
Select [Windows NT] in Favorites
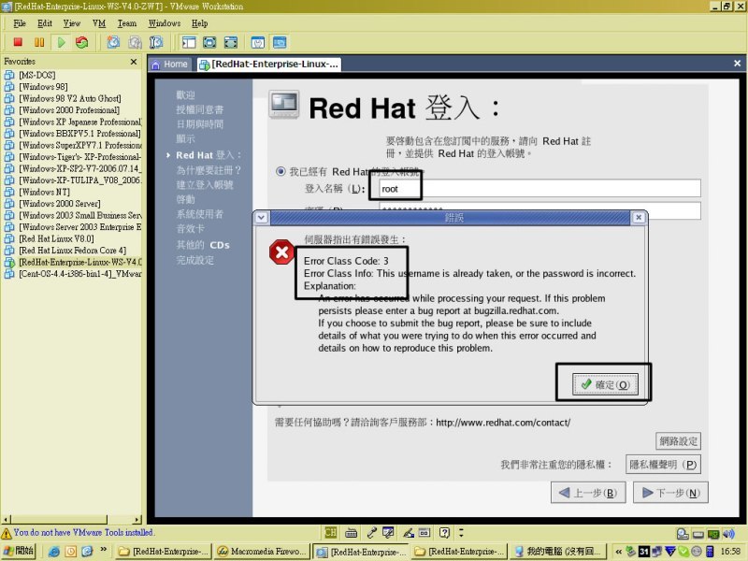44,192
